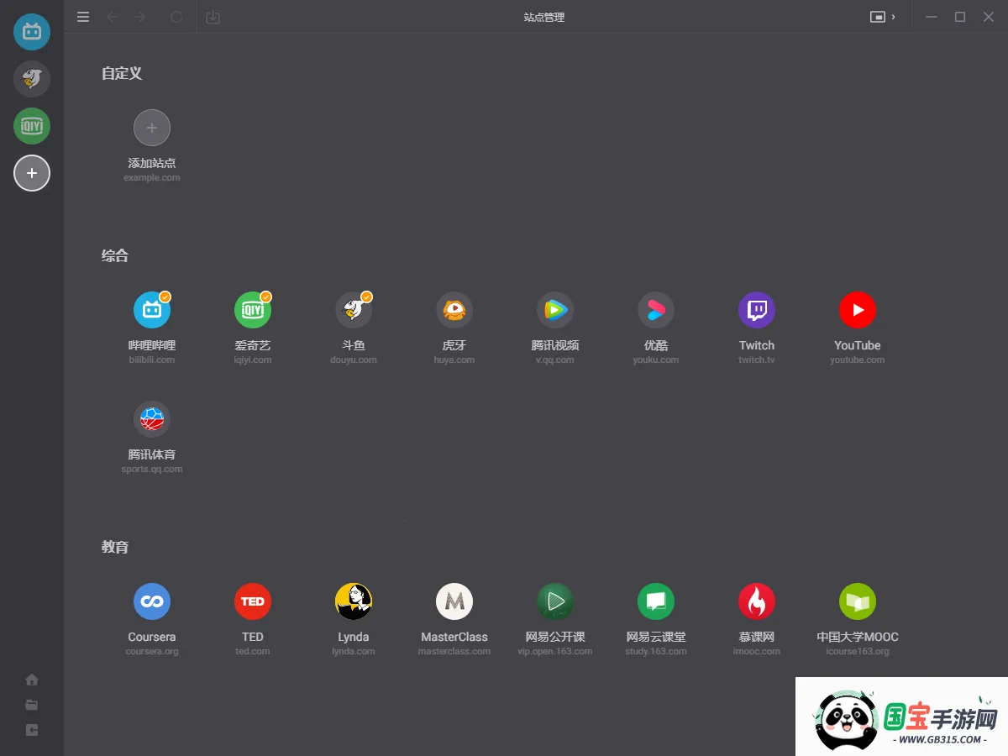Image resolution: width=1008 pixels, height=756 pixels.
Task: Click the 虎牙 Huya icon
Action: point(454,308)
